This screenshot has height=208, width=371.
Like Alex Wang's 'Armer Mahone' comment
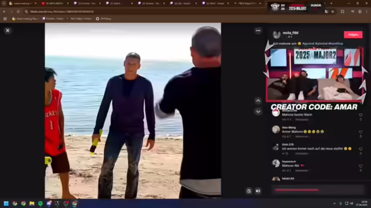coord(361,132)
